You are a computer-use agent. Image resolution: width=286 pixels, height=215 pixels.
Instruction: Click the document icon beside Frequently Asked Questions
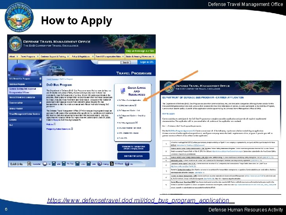(x=72, y=129)
